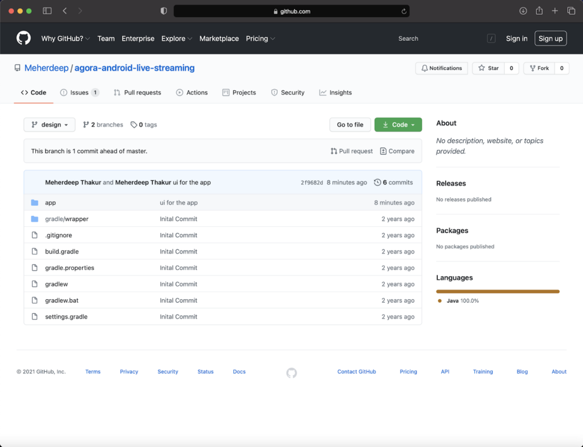
Task: Expand the Explore menu
Action: (176, 38)
